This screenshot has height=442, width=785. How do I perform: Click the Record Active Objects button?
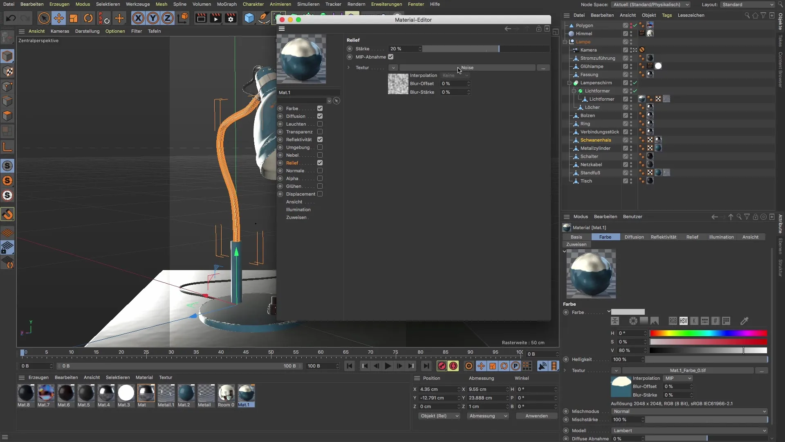click(442, 366)
